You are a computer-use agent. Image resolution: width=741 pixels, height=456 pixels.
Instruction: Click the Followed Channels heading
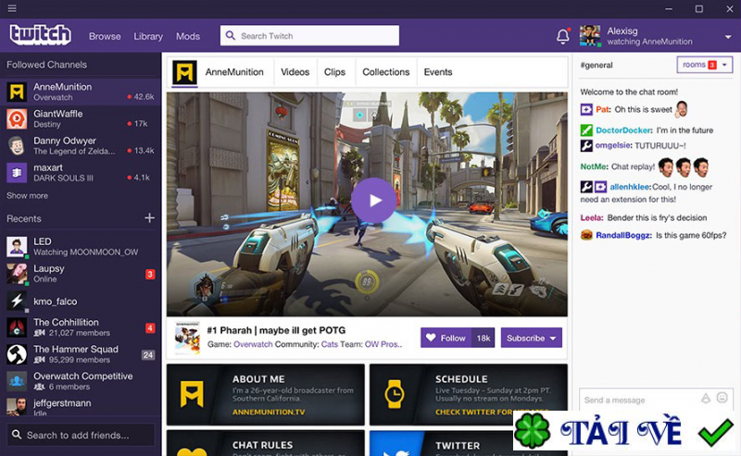47,65
